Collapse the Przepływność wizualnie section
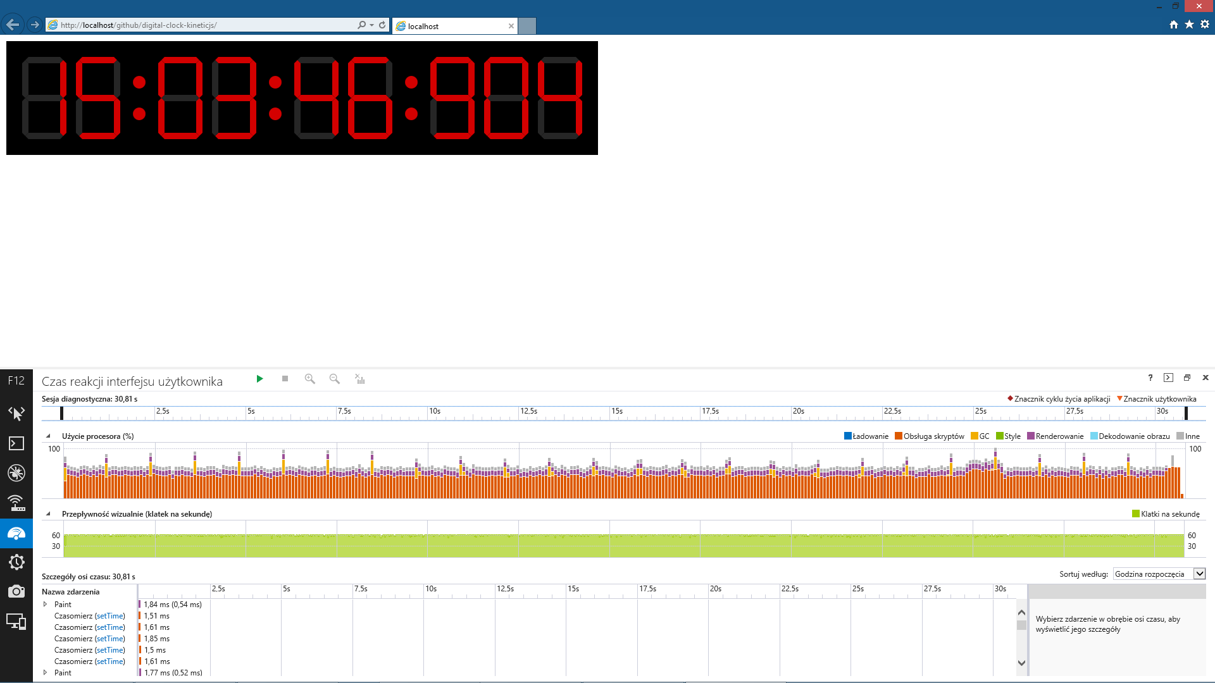Screen dimensions: 1215x683 pos(48,514)
